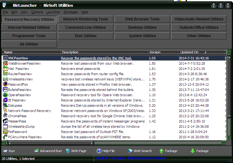Open the Web Page toolbar item

(68, 151)
